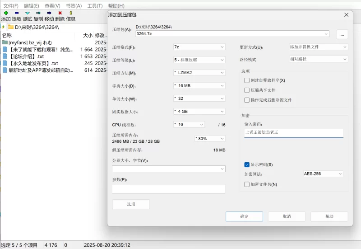Enable 压缩共享文件 checkbox
The height and width of the screenshot is (249, 361).
coord(247,90)
